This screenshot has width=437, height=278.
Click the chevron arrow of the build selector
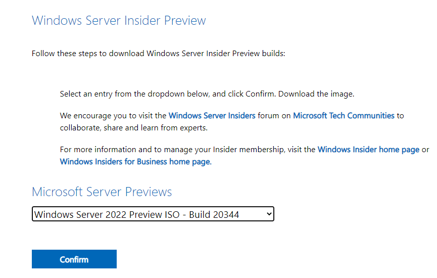point(269,214)
